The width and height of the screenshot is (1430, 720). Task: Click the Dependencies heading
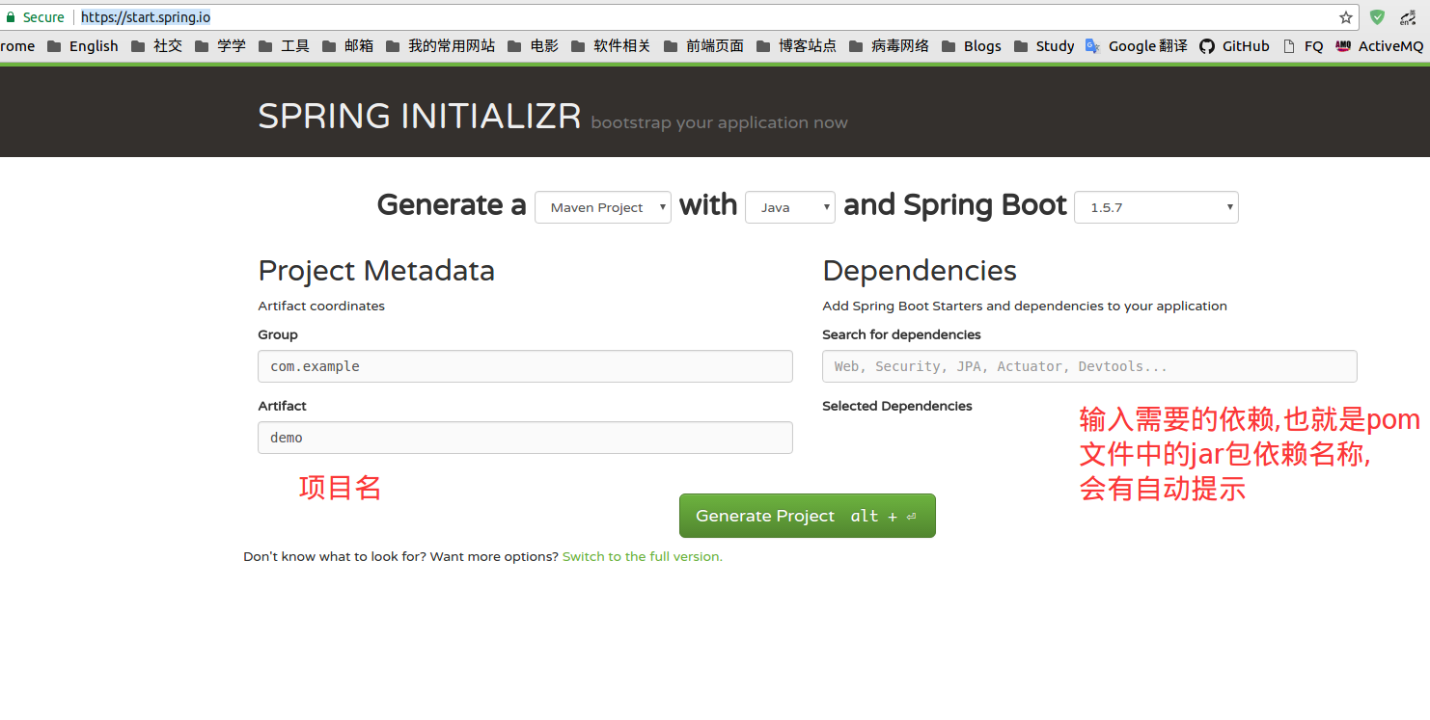(x=920, y=271)
